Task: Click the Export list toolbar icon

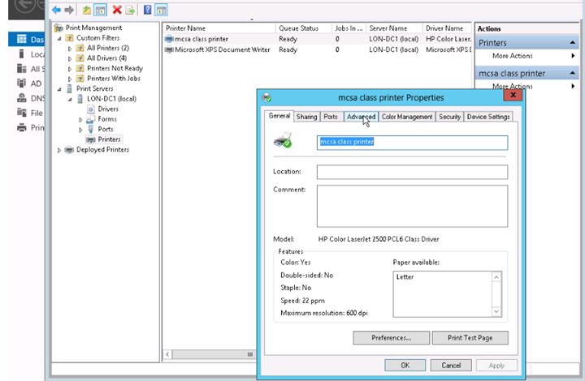Action: click(x=130, y=10)
